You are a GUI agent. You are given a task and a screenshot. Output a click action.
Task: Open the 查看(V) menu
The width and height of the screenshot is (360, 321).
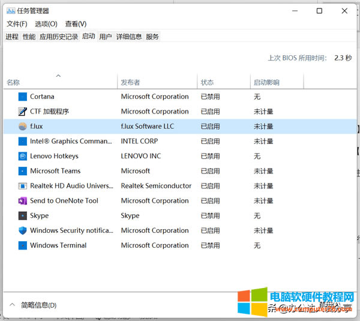click(76, 24)
